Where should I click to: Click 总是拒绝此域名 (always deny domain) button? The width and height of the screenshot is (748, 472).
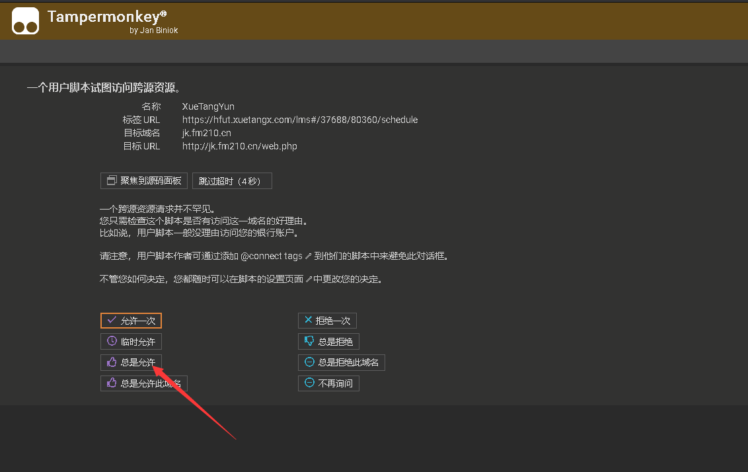click(x=342, y=362)
